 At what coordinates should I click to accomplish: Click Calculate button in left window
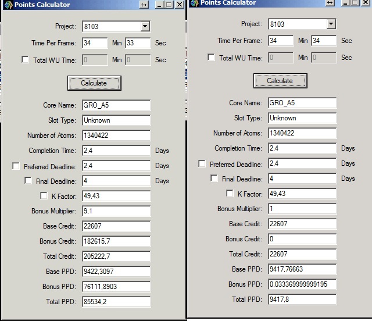[94, 83]
